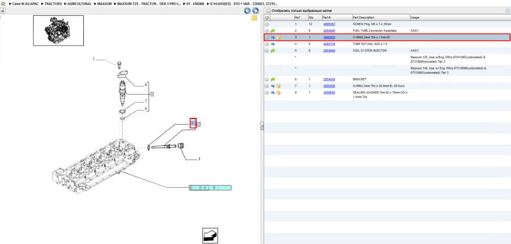511x244 pixels.
Task: Select 'FUEL SYSTEM INJECTOR' description
Action: tap(370, 51)
